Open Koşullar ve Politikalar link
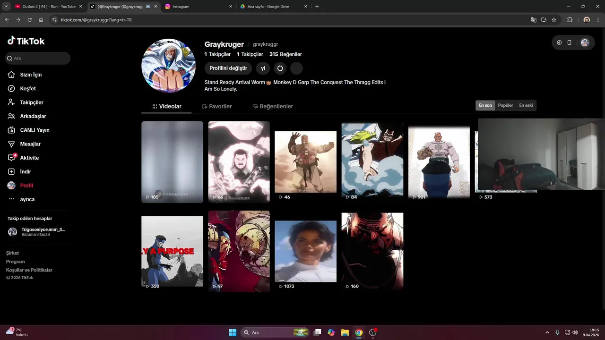This screenshot has width=605, height=340. [29, 270]
